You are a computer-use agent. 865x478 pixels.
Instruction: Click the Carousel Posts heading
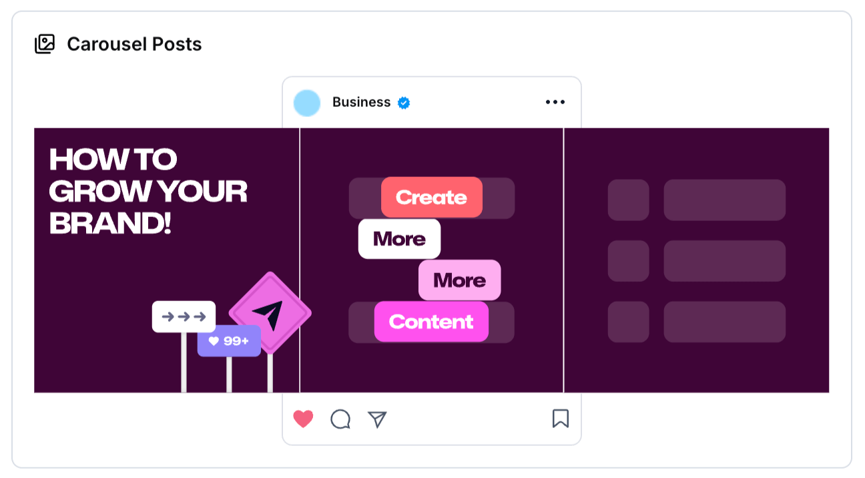(x=134, y=45)
